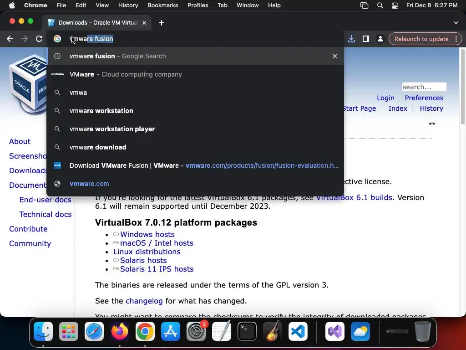
Task: Choose 'vmware workstation' suggestion
Action: 195,111
